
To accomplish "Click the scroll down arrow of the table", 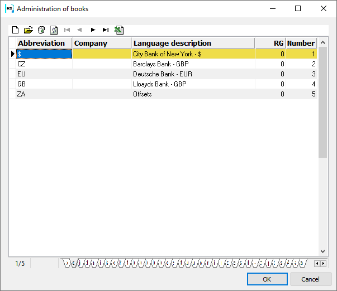I will click(322, 251).
